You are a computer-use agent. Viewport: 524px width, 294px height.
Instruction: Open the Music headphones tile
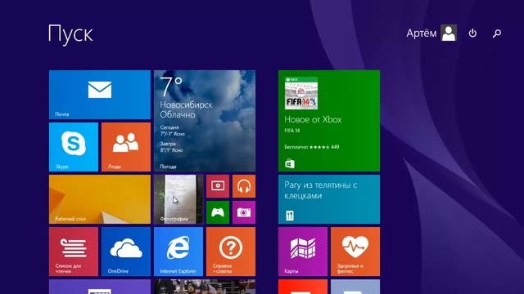244,186
